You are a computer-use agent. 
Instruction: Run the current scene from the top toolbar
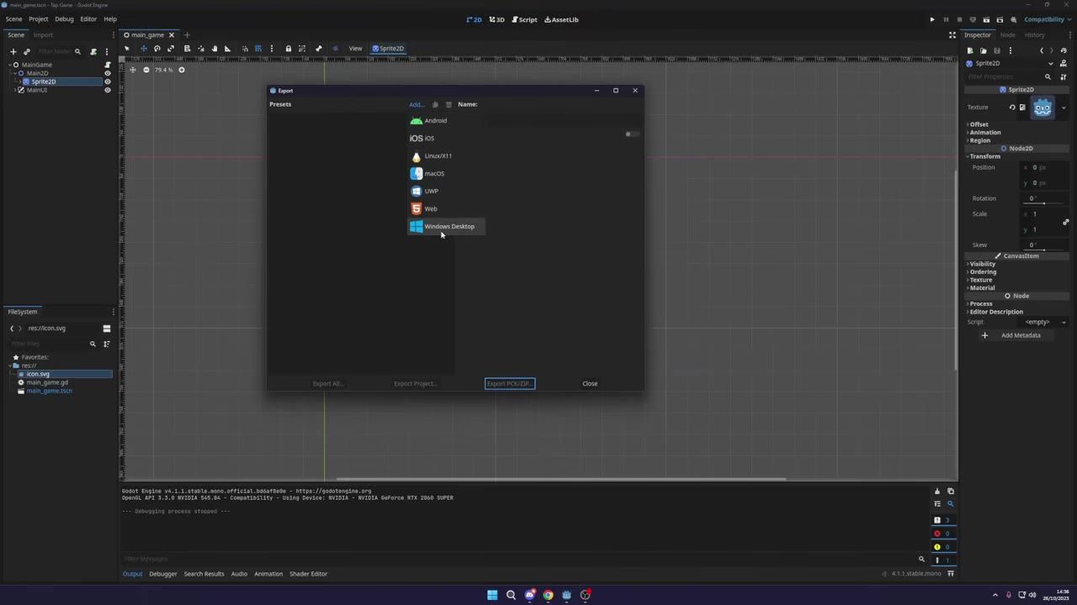pyautogui.click(x=986, y=19)
